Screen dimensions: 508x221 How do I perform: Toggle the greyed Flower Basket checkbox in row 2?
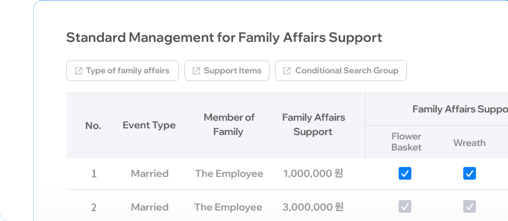(405, 207)
